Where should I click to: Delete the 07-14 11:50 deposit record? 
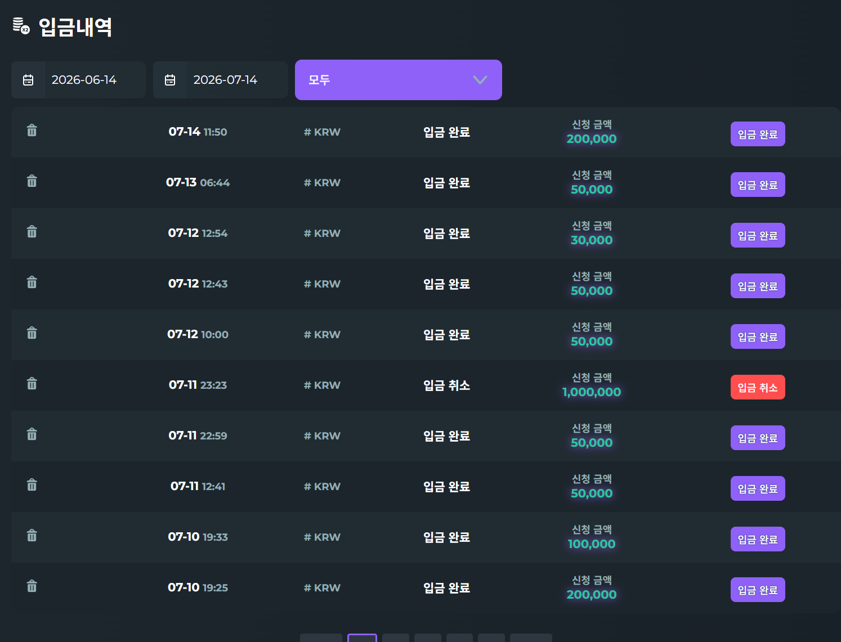pos(32,131)
